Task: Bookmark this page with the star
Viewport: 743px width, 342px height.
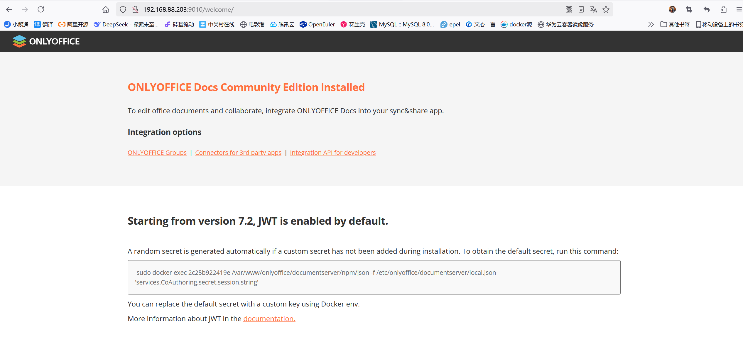Action: point(606,9)
